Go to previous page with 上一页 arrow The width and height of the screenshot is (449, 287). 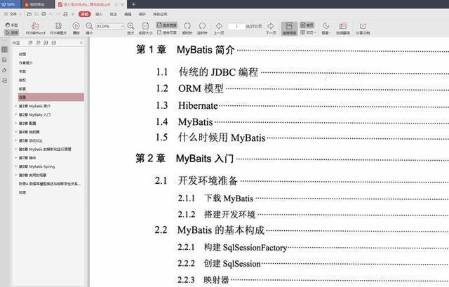click(219, 26)
